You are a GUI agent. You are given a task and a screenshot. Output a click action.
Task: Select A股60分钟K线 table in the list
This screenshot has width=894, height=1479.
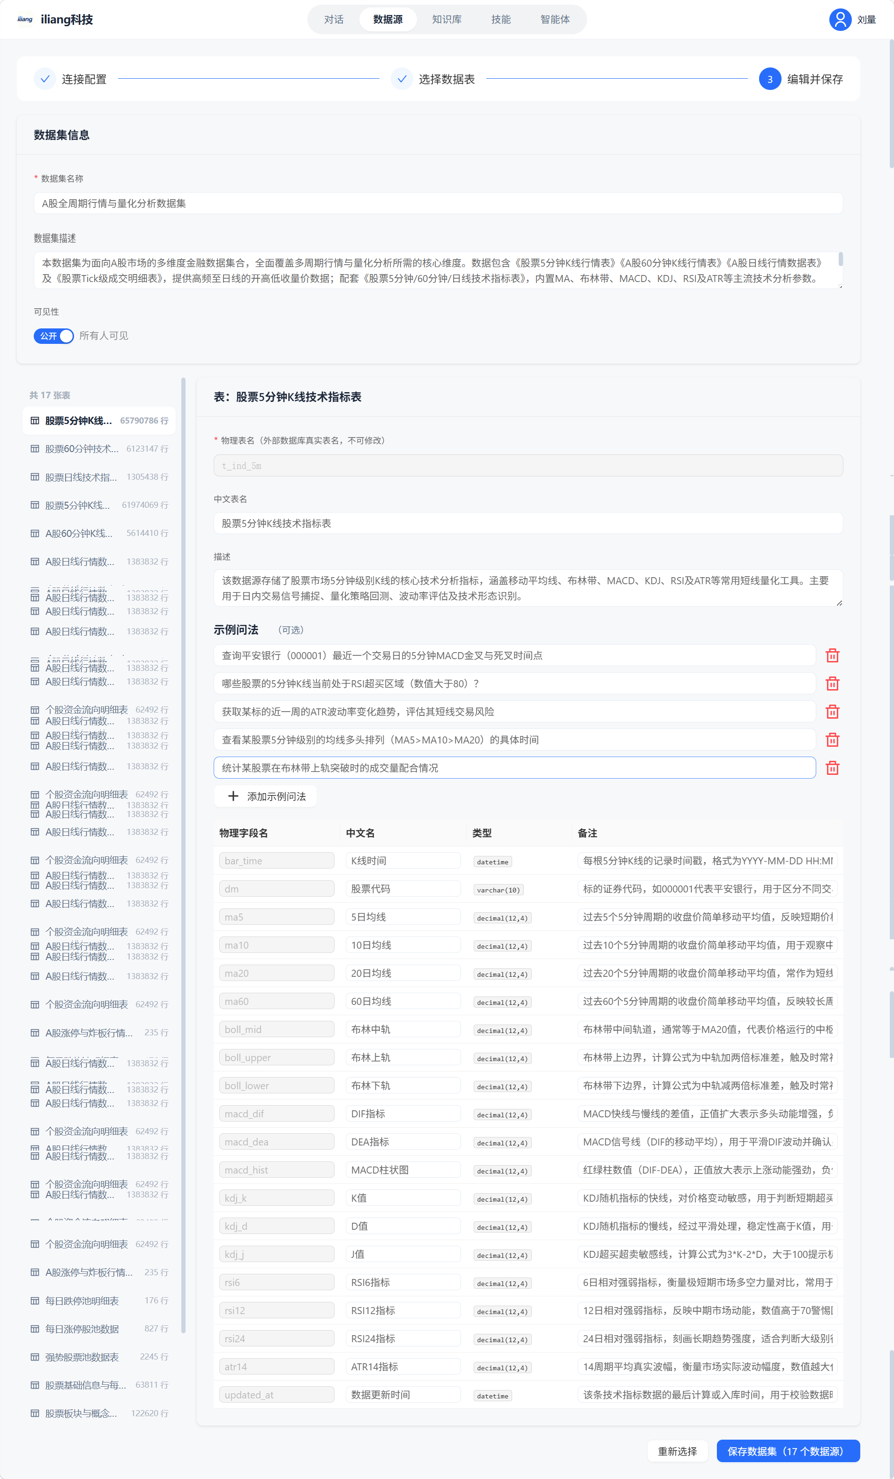(99, 533)
